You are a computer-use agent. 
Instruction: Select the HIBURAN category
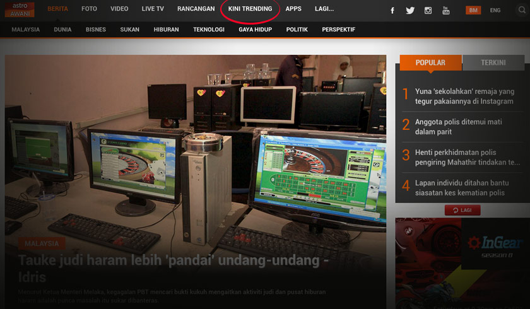[167, 30]
